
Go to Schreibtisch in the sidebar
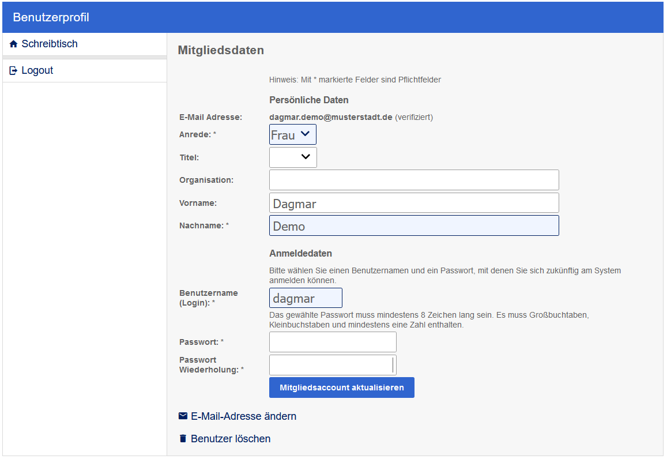tap(50, 44)
